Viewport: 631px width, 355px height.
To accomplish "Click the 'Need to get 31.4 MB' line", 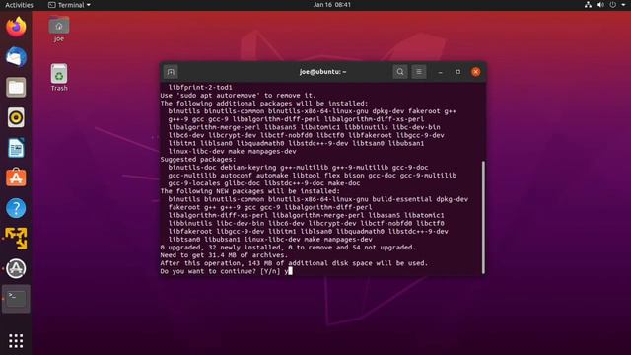I will pos(224,255).
